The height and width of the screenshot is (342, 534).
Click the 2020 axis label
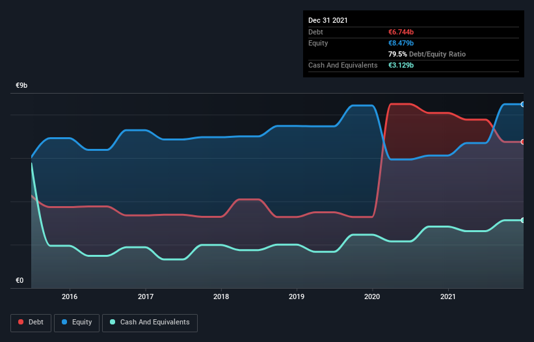(372, 296)
